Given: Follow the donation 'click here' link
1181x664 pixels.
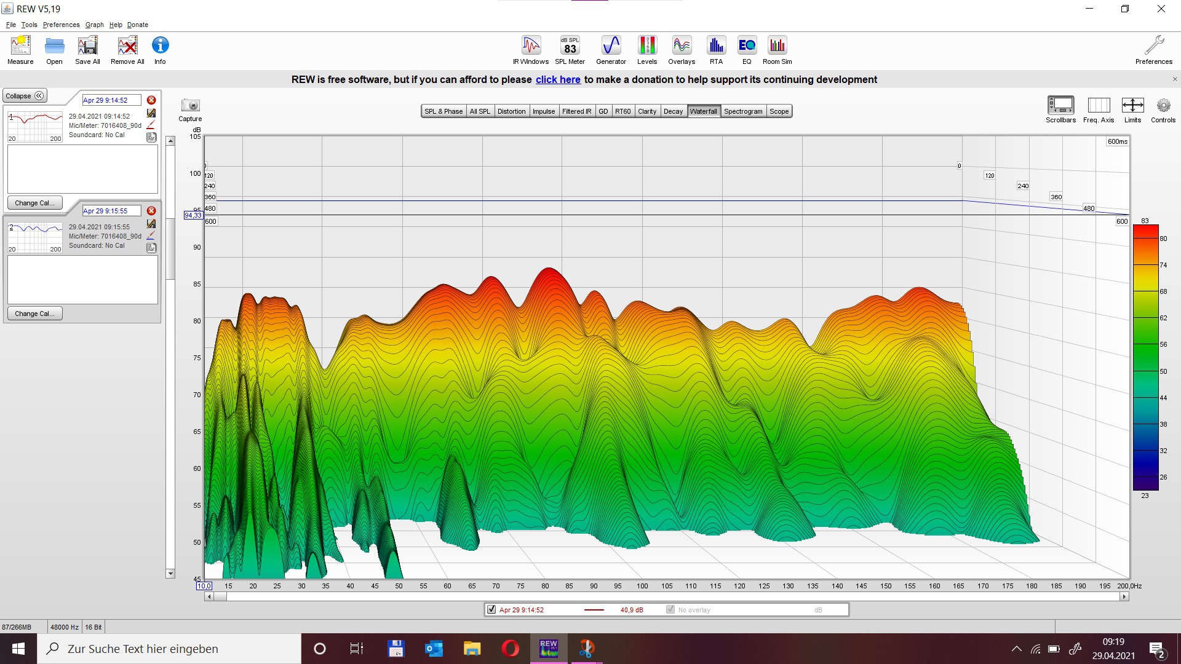Looking at the screenshot, I should pyautogui.click(x=558, y=79).
